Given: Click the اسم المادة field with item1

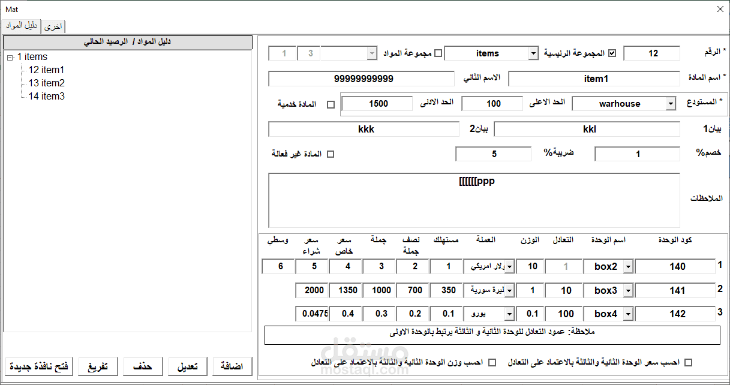Looking at the screenshot, I should pos(594,79).
